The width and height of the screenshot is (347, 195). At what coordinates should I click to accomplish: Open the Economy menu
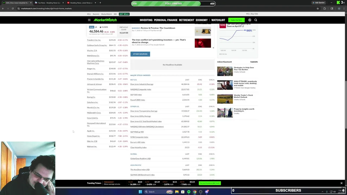click(x=202, y=20)
